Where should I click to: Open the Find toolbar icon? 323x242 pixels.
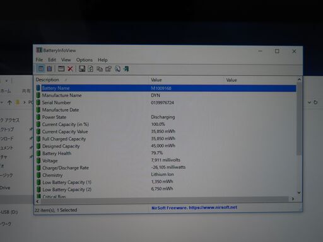pos(117,69)
